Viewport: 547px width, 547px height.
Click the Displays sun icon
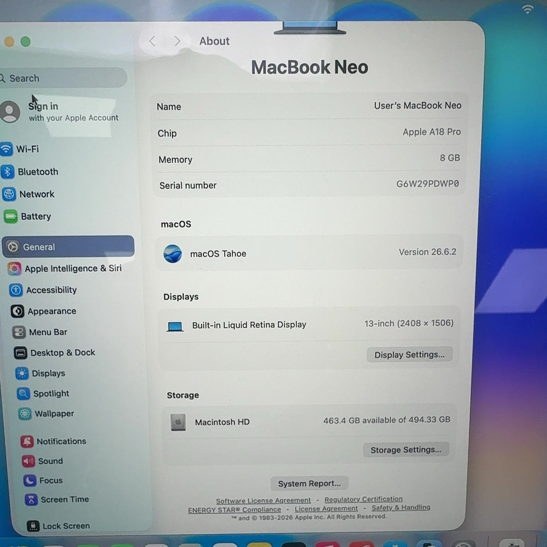[22, 373]
